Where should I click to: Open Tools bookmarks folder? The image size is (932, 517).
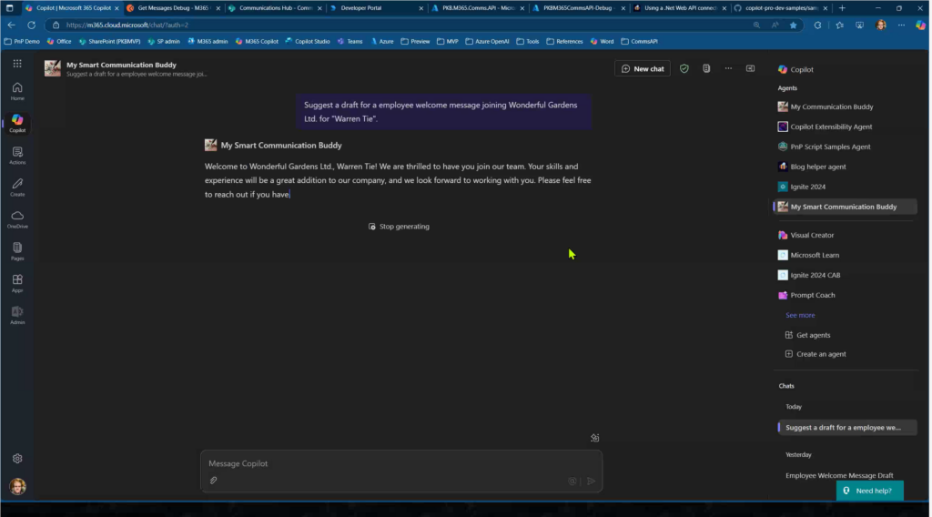pos(528,42)
